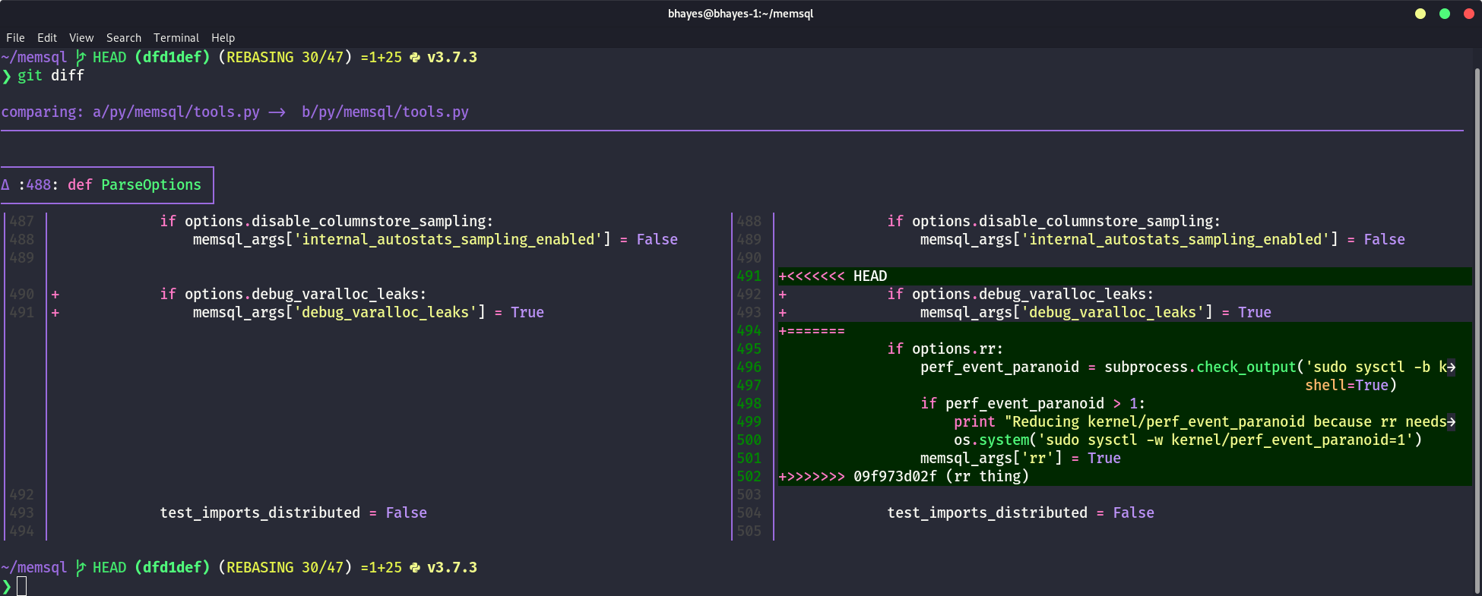Click 'if options.debug_varalloc_leaks:' in left pane
The width and height of the screenshot is (1482, 596).
pyautogui.click(x=293, y=295)
